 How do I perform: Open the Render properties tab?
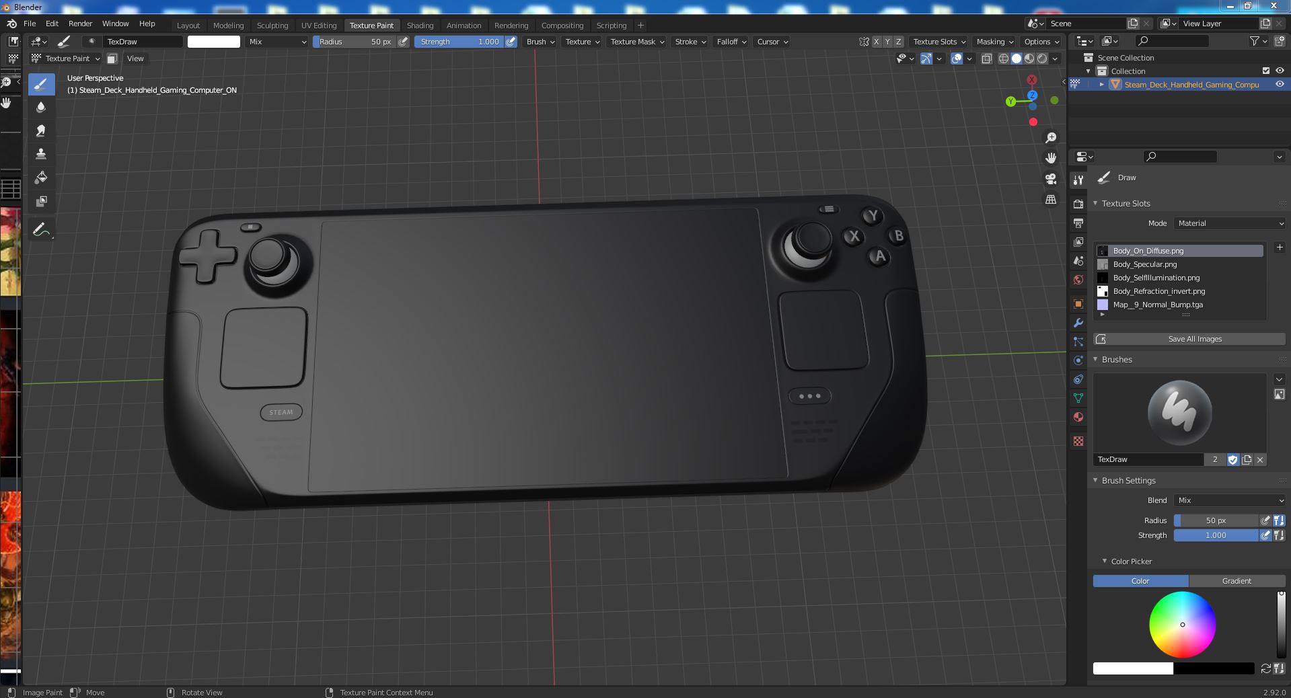[1078, 204]
